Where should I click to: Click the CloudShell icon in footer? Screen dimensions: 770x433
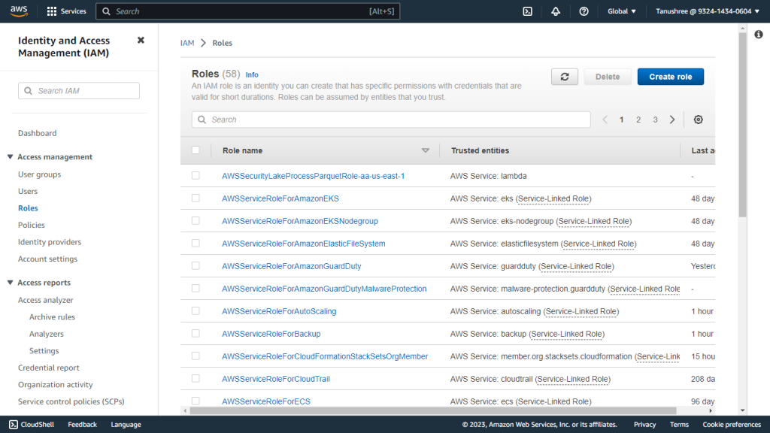(x=14, y=425)
